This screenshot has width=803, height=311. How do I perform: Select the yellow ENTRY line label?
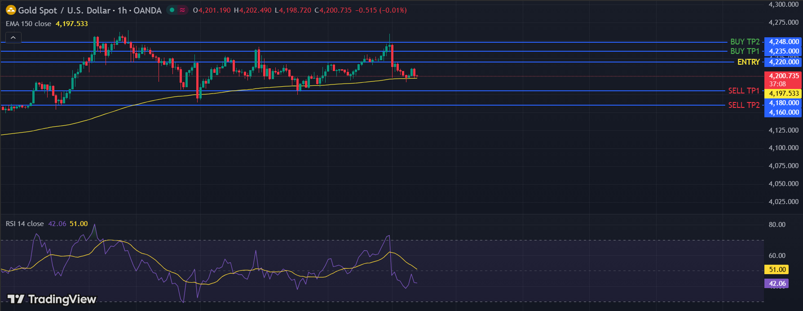click(748, 62)
